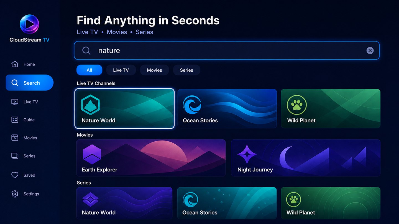This screenshot has width=399, height=224.
Task: Open the Nature World live channel card
Action: coord(125,108)
